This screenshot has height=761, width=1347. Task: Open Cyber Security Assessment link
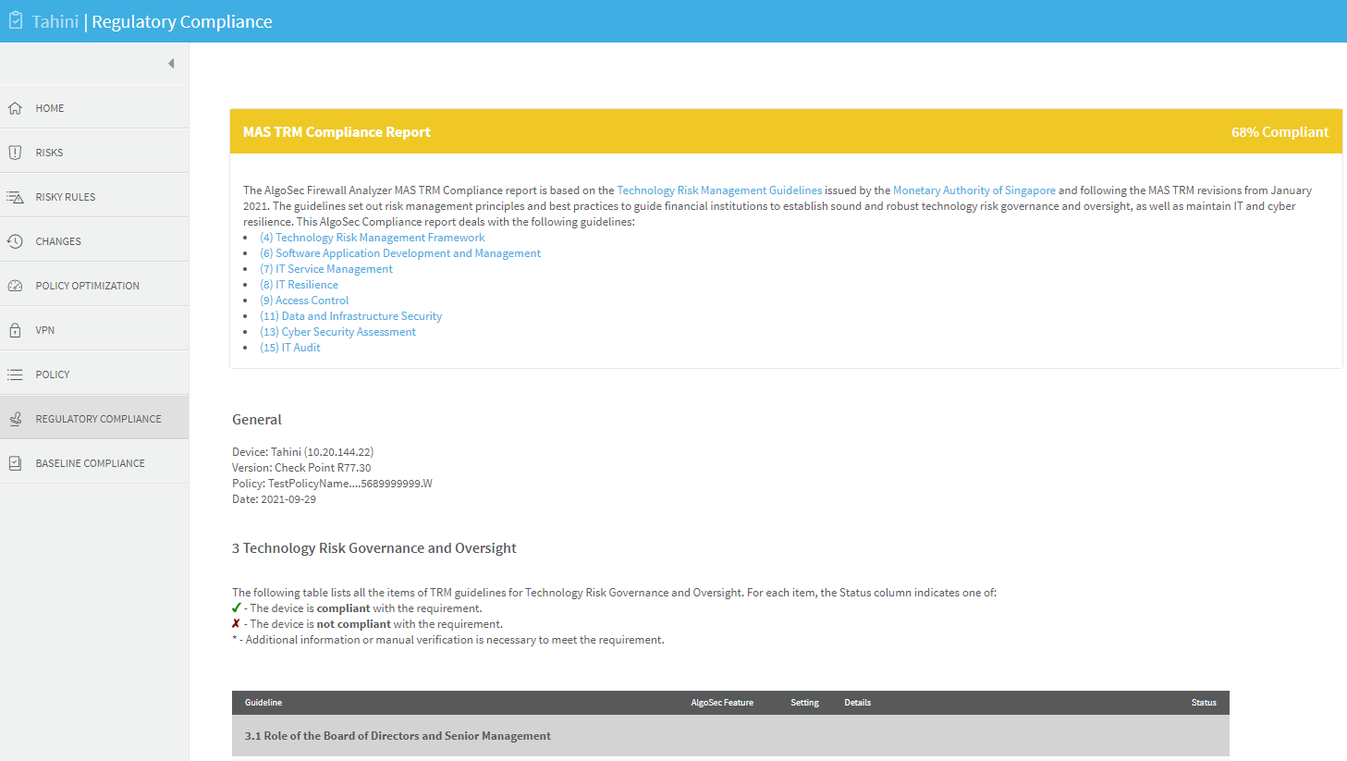[x=337, y=332]
